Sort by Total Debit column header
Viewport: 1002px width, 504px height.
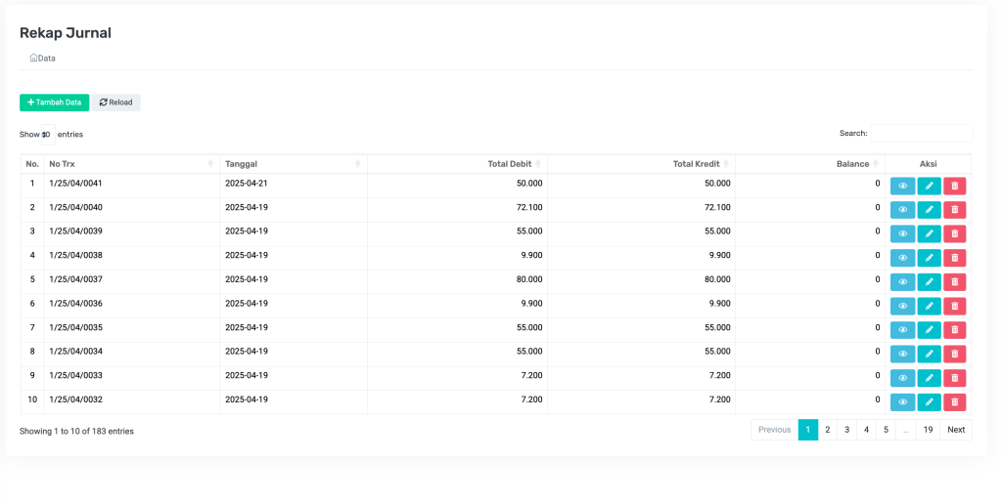[x=509, y=164]
